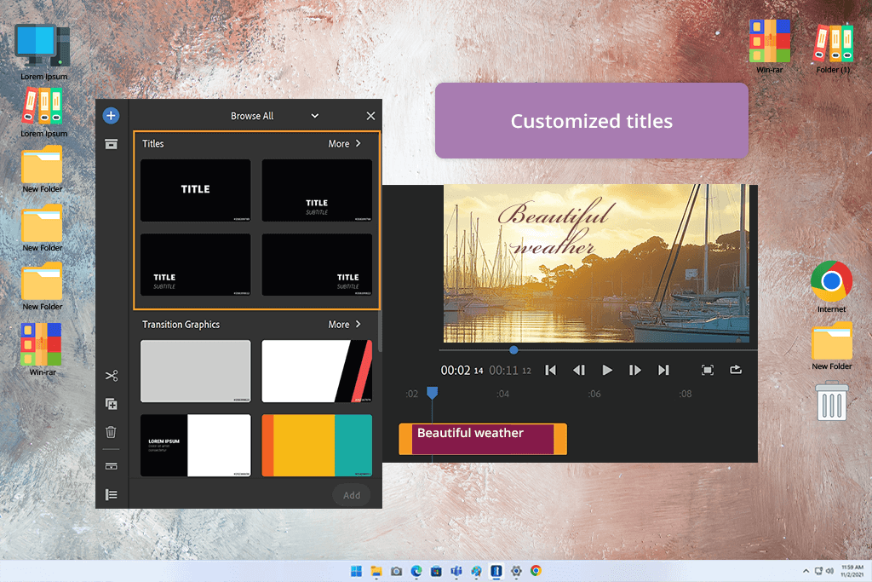Toggle fullscreen preview icon
The height and width of the screenshot is (582, 872).
click(708, 370)
